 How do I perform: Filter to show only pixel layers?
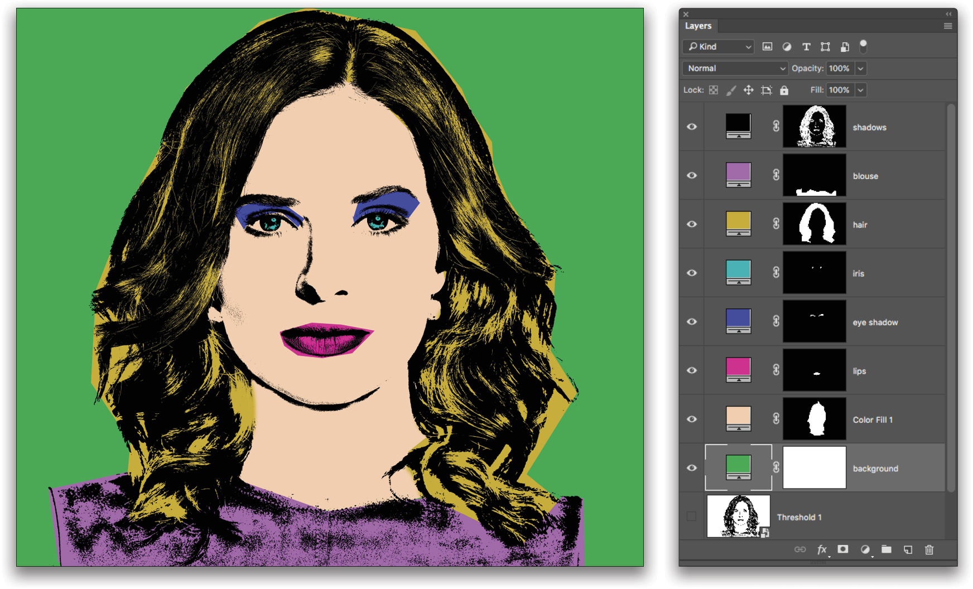click(767, 47)
